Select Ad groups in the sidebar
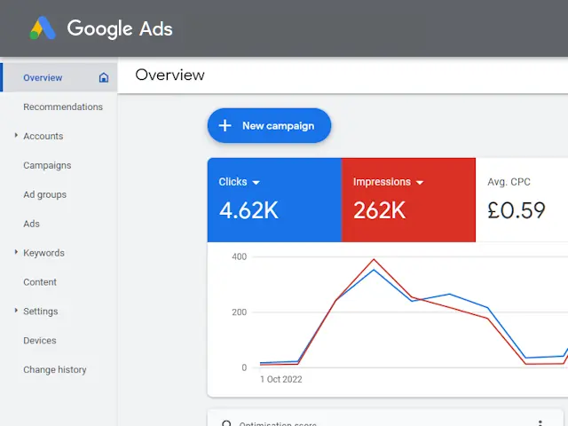Viewport: 568px width, 426px height. tap(44, 195)
